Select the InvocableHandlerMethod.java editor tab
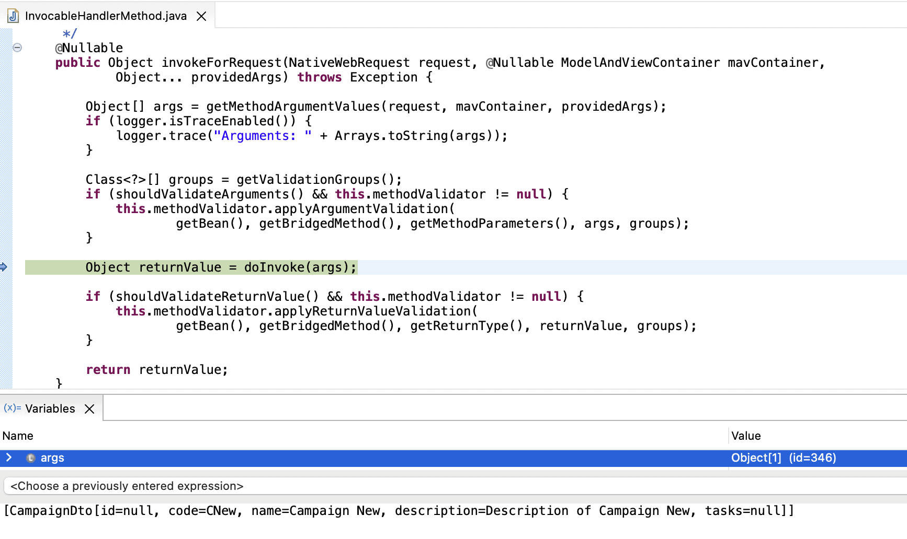The height and width of the screenshot is (539, 907). 106,16
